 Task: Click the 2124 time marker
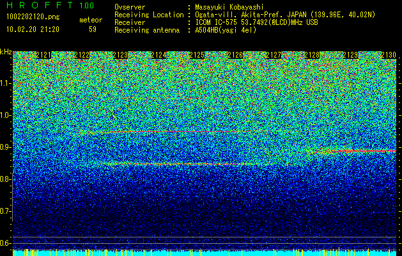click(158, 55)
